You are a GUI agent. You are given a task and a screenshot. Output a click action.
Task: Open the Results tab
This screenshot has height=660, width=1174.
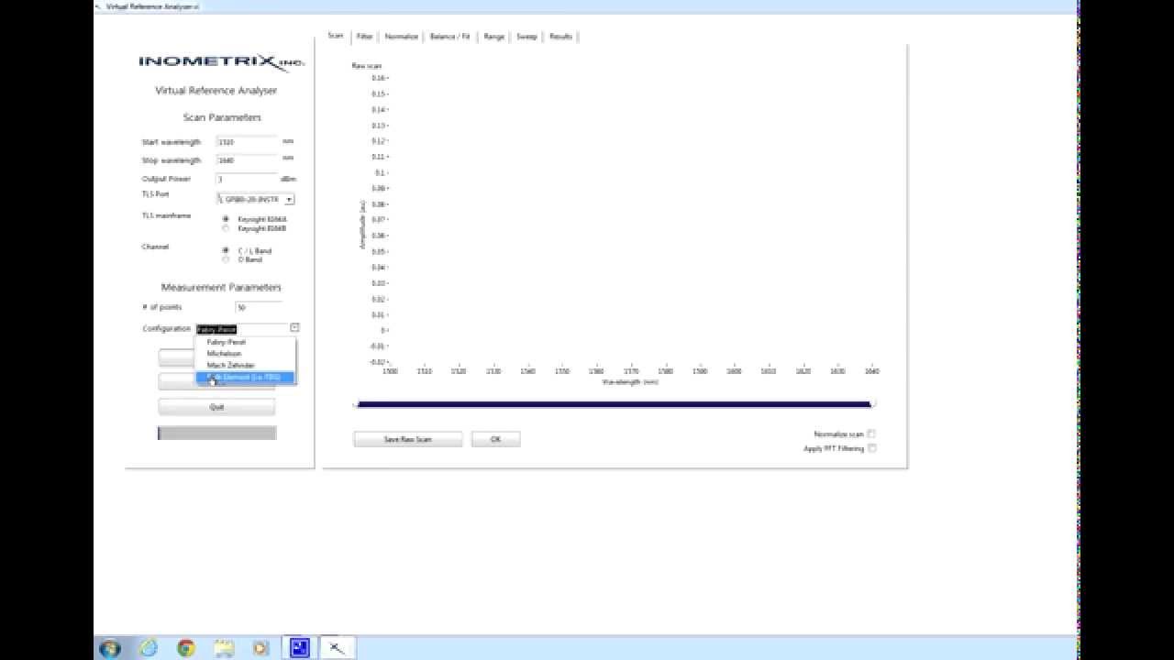click(x=560, y=37)
